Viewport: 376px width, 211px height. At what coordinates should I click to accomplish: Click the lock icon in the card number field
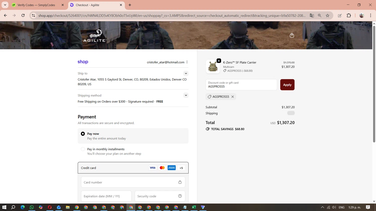point(180,182)
